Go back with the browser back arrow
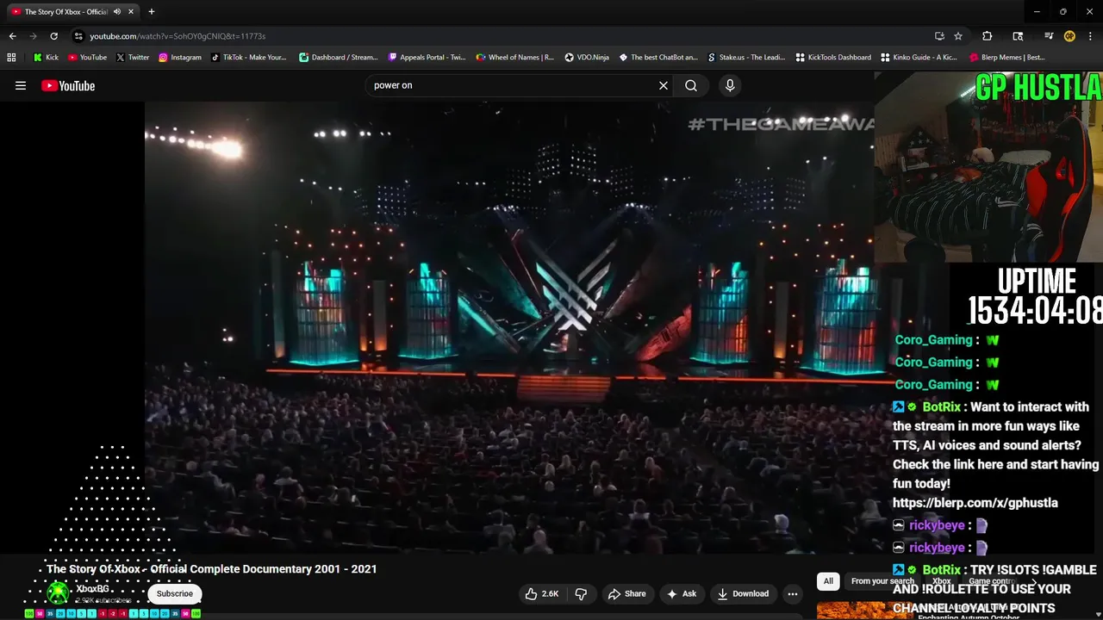This screenshot has width=1103, height=620. pyautogui.click(x=12, y=36)
